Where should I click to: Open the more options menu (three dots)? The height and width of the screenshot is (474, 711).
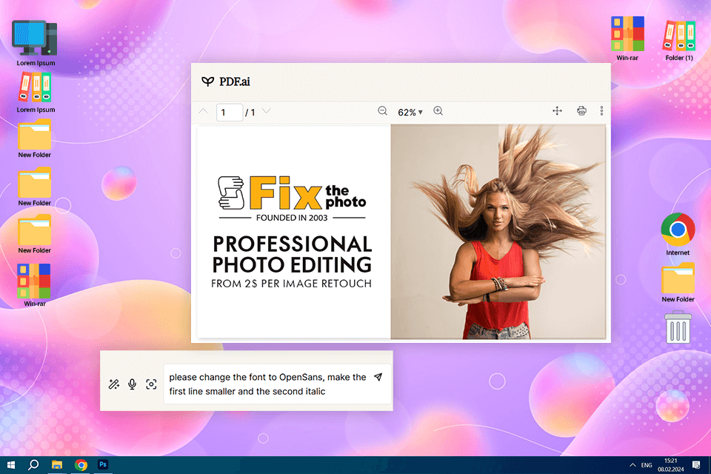[x=601, y=110]
